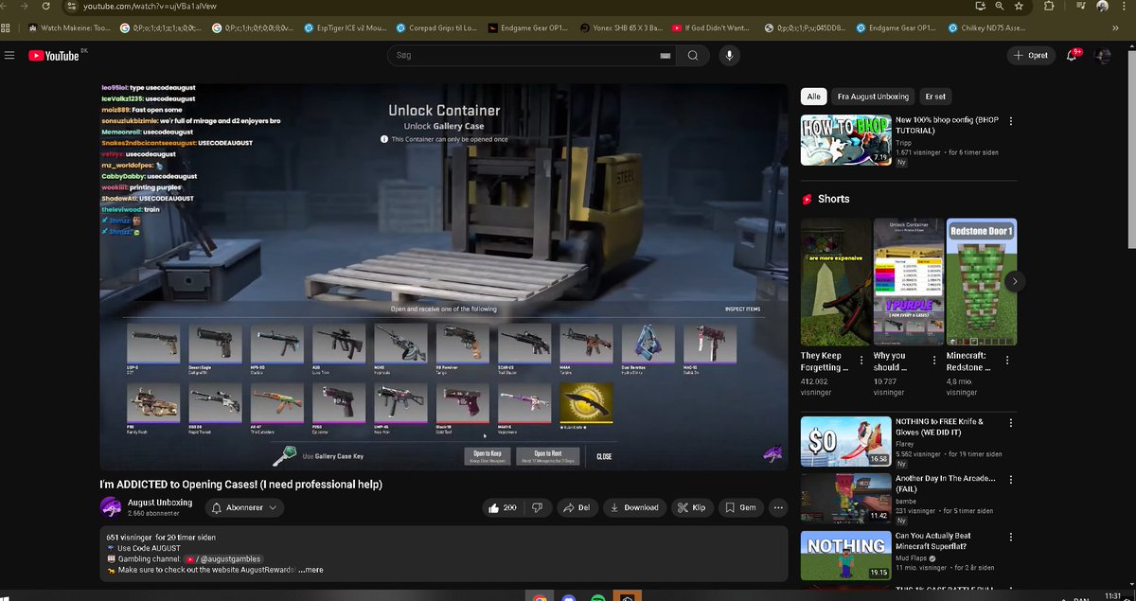This screenshot has height=601, width=1136.
Task: Open the YouTube hamburger guide menu
Action: click(9, 56)
